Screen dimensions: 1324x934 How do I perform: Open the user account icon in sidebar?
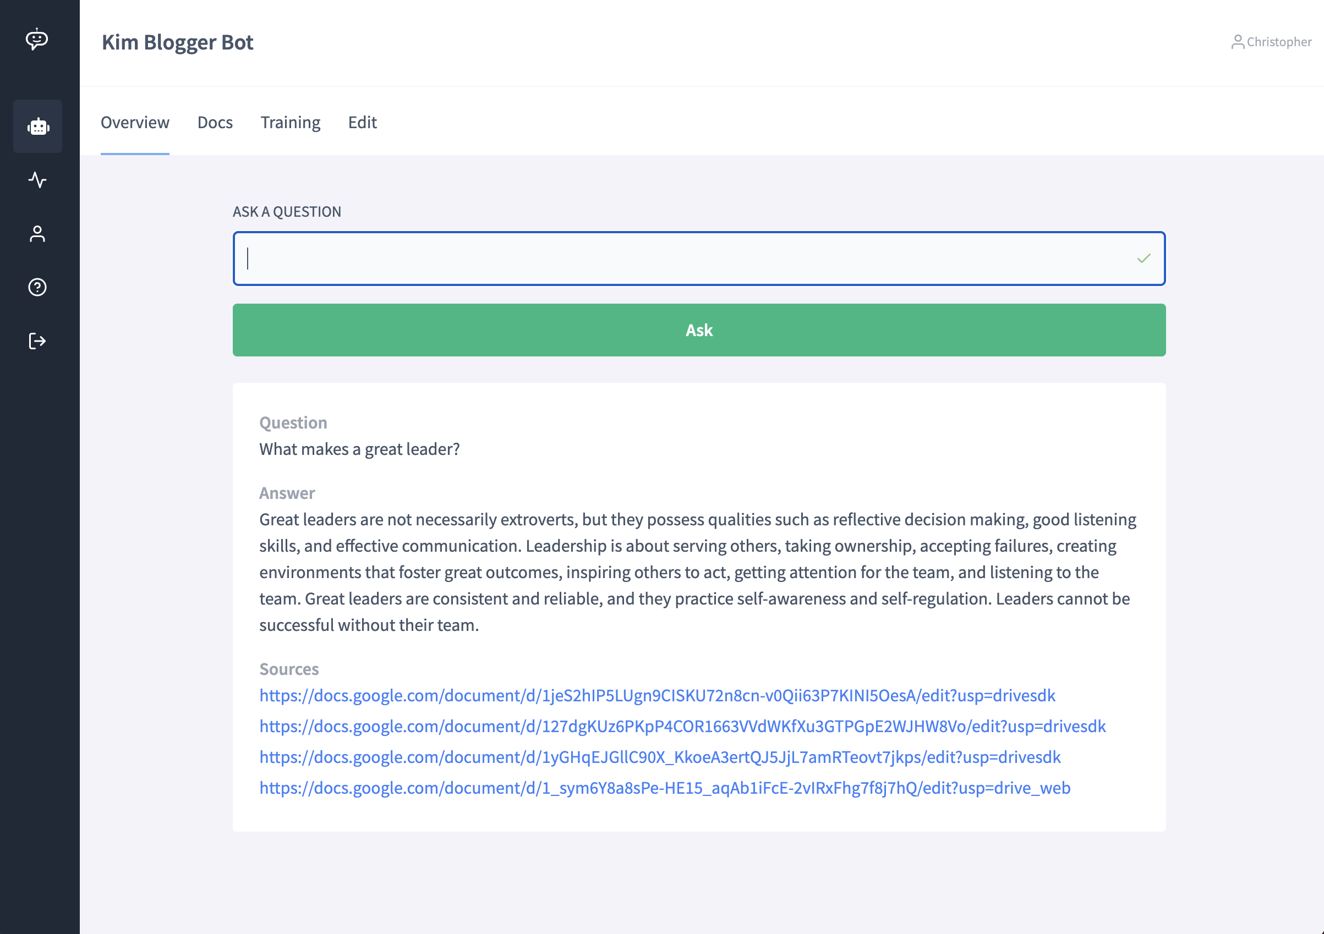pyautogui.click(x=37, y=233)
